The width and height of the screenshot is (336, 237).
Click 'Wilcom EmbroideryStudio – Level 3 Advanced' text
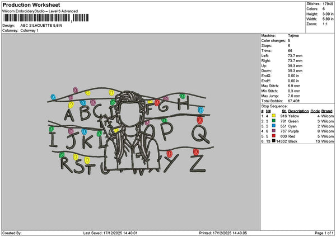[40, 11]
